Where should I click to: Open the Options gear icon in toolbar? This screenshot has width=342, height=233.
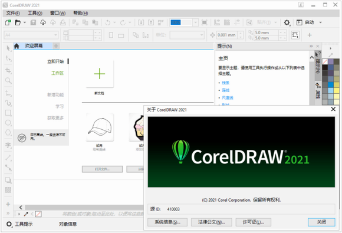tap(287, 22)
